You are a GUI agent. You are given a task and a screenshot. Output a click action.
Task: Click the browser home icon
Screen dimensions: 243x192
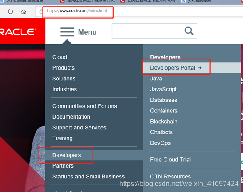[24, 11]
